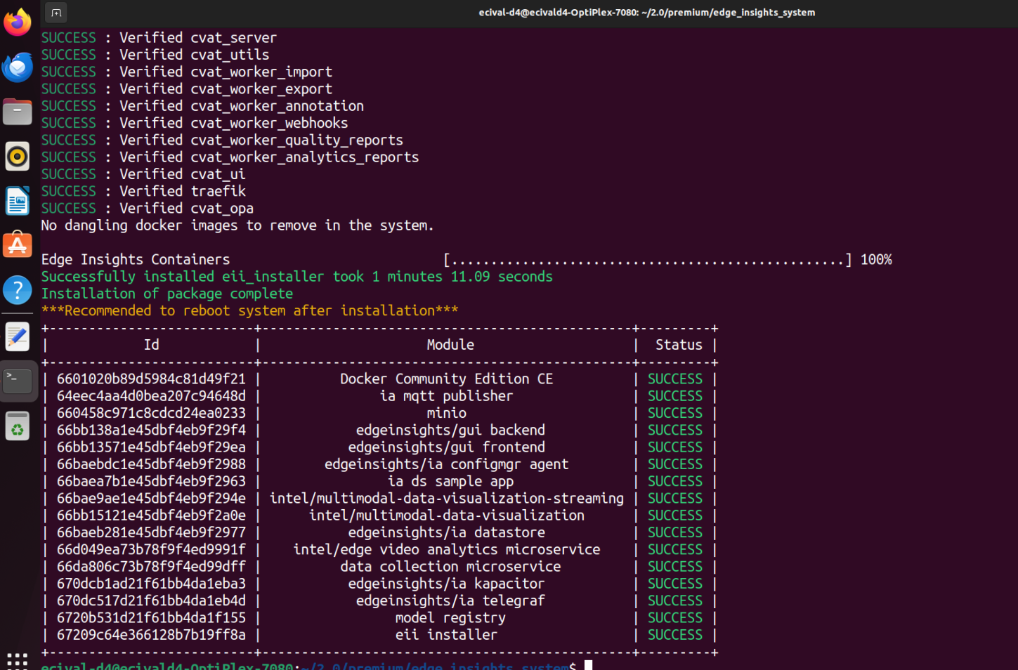Click the 'Verified cvat_opa' line
1018x670 pixels.
[x=148, y=209]
